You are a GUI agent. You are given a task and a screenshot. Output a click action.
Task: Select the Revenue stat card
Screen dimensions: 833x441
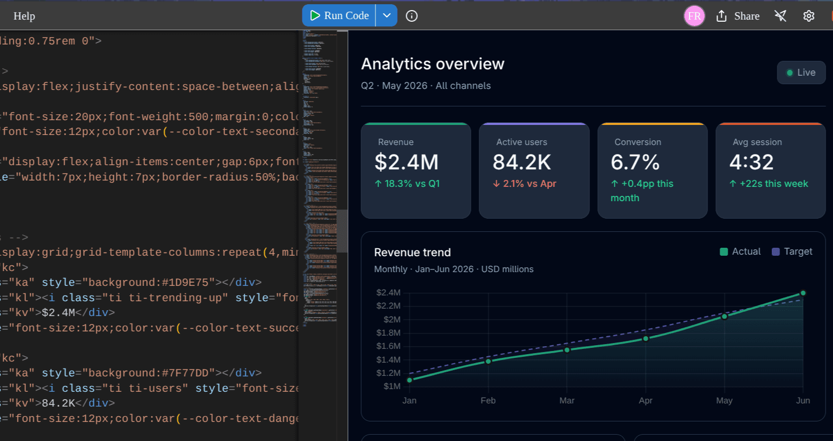pos(416,170)
